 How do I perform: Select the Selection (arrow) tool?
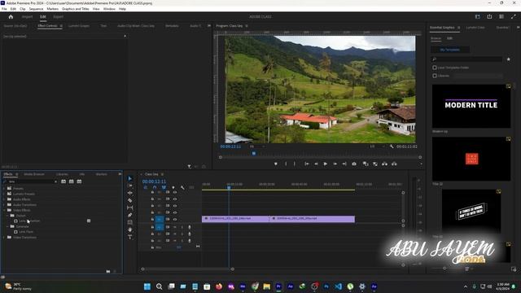130,178
